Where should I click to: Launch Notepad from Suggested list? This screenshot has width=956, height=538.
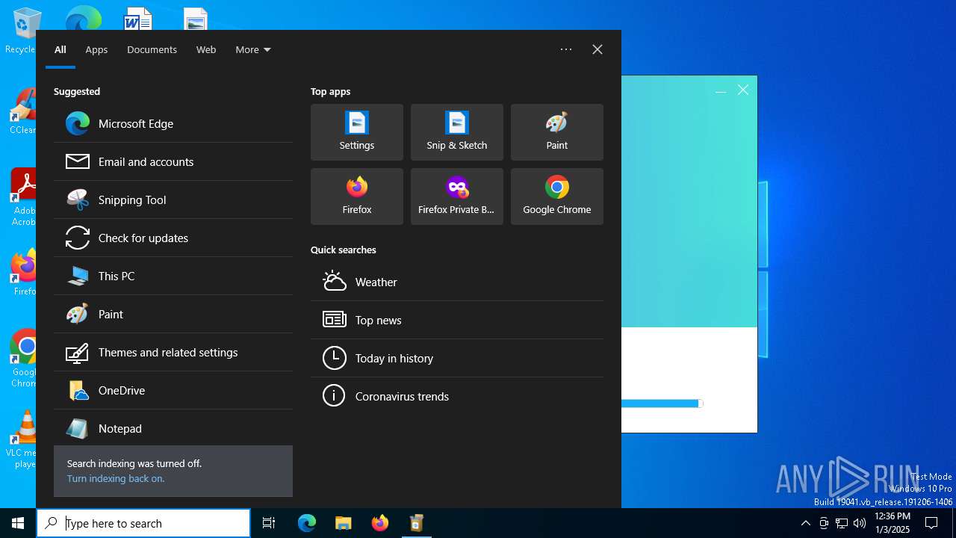pos(173,429)
